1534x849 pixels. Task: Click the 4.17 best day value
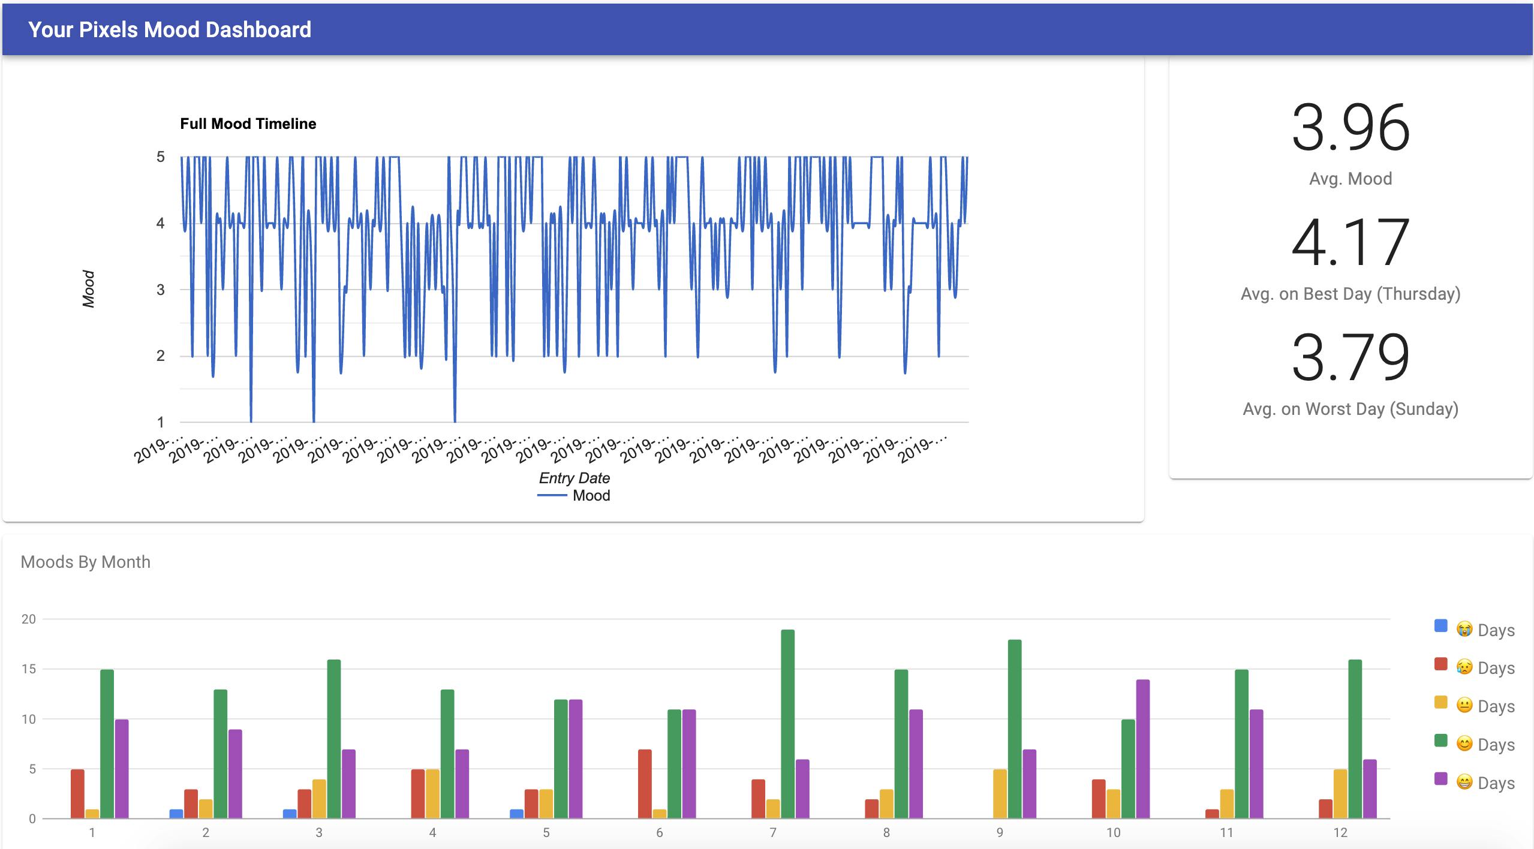[x=1350, y=243]
